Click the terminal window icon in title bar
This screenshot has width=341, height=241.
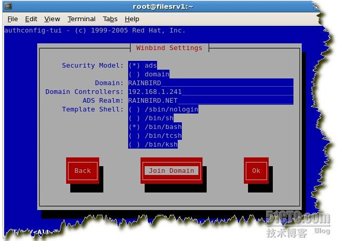8,6
